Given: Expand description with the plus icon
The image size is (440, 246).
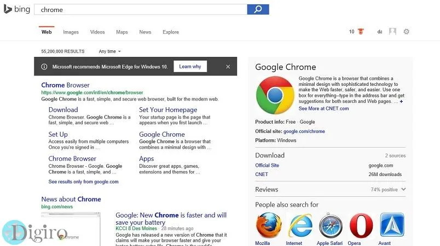Looking at the screenshot, I should tap(401, 102).
